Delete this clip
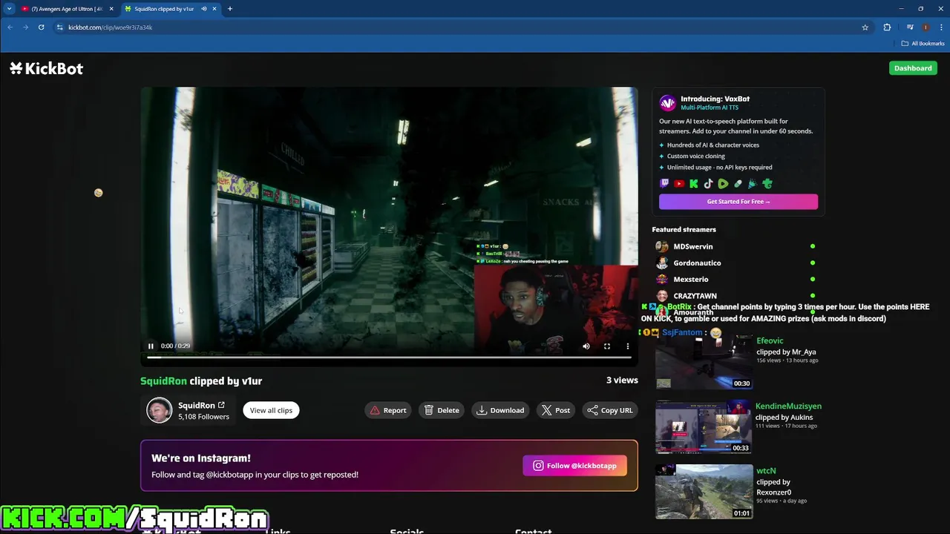 (442, 410)
